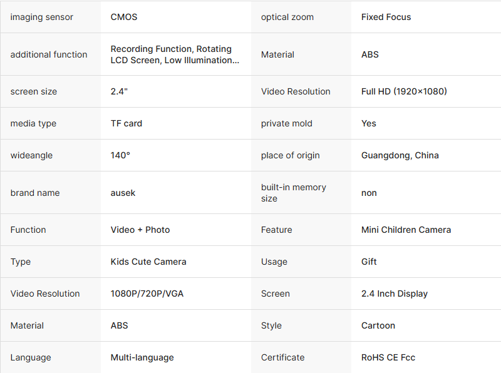Select "Kids Cute Camera" text
Screen dimensions: 501x373
click(148, 262)
